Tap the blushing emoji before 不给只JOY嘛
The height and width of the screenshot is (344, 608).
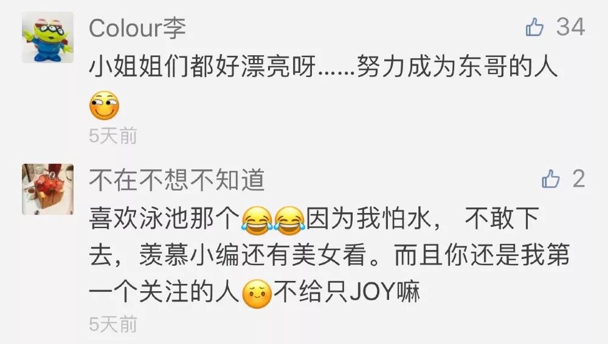257,294
